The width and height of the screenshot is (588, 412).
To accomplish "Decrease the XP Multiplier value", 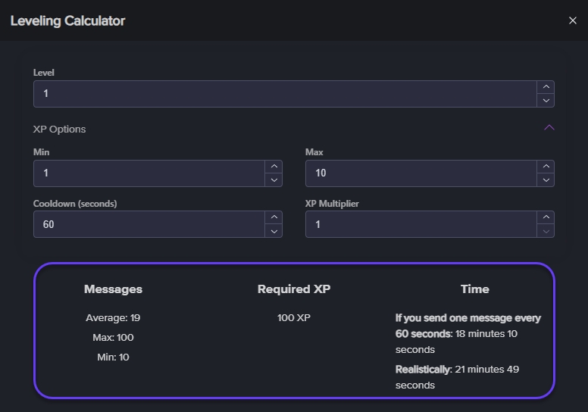I will [x=546, y=231].
